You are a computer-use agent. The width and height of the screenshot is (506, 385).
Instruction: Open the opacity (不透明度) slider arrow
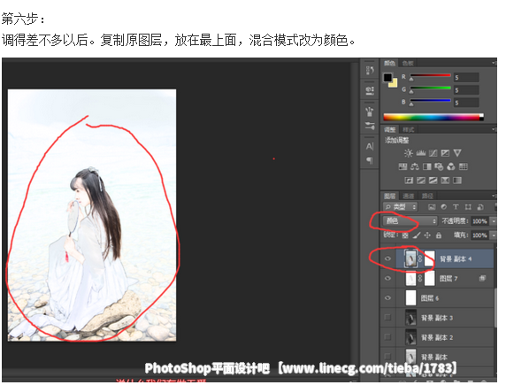coord(494,221)
